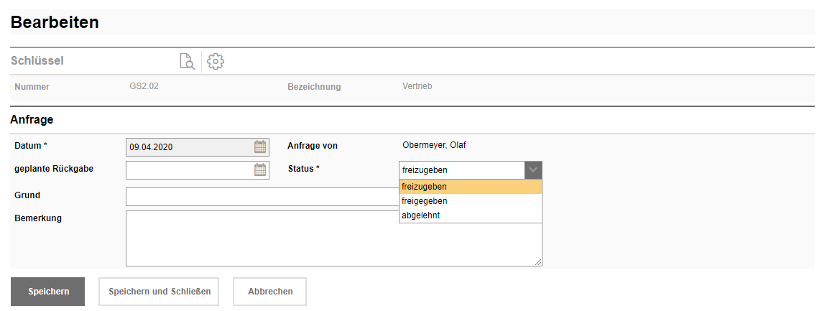
Task: Open calendar picker for Datum field
Action: 260,147
